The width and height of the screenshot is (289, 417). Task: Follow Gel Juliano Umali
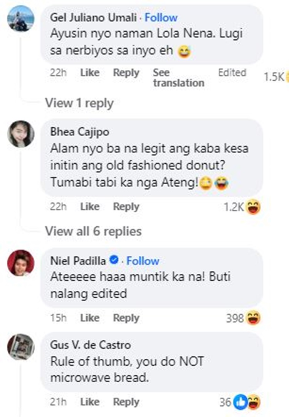161,17
